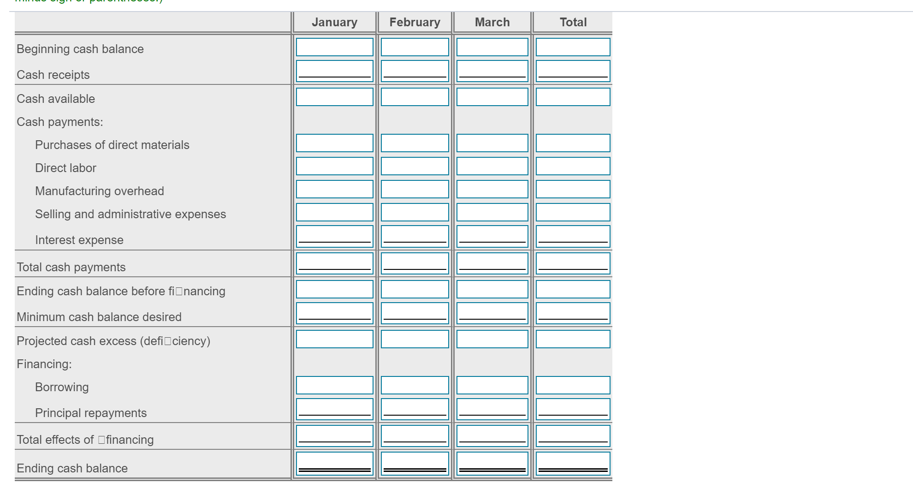Select March Direct labor input
The height and width of the screenshot is (489, 913).
(x=492, y=166)
